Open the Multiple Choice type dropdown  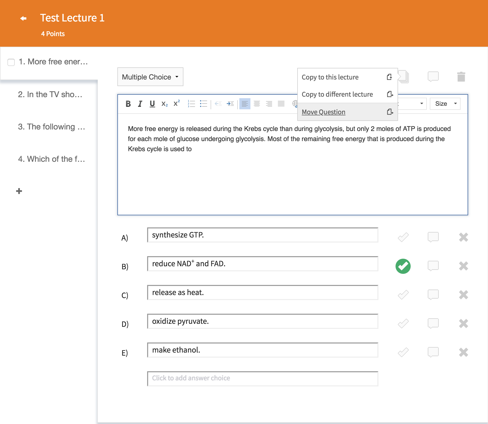(x=150, y=77)
